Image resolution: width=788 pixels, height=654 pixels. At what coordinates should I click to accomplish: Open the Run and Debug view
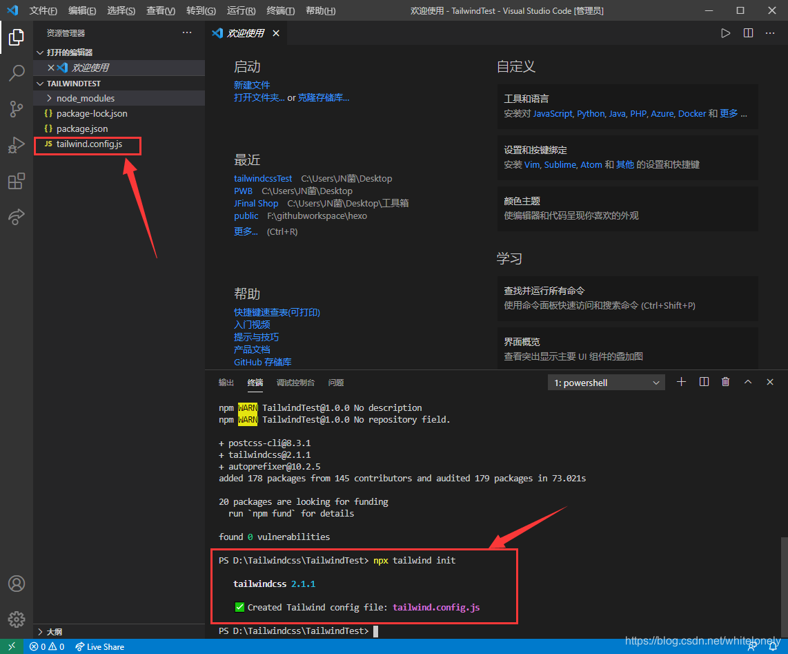[16, 145]
